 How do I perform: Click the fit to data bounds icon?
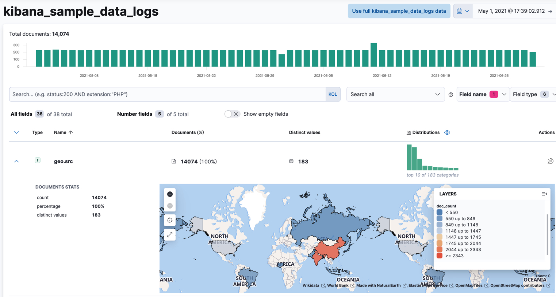coord(170,220)
